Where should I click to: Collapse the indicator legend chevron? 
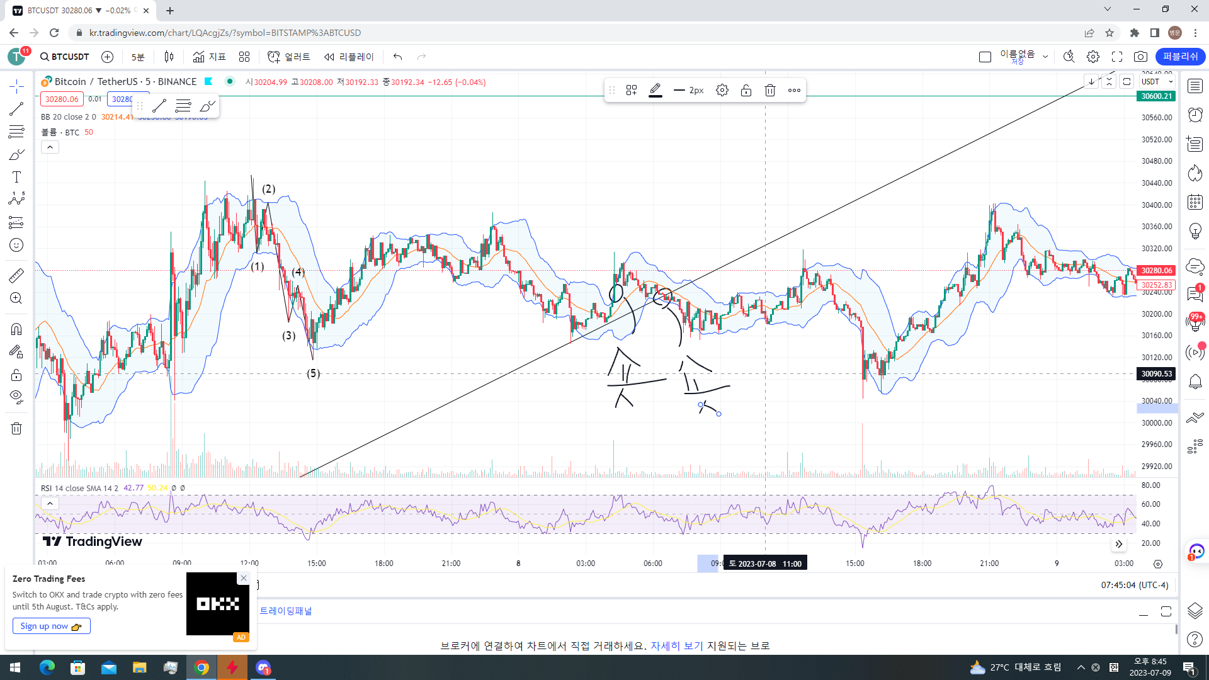point(50,147)
